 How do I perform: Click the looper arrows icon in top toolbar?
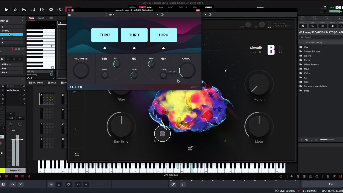pos(60,9)
